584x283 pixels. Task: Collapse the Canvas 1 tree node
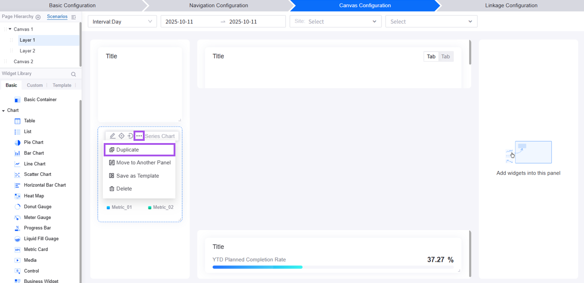10,29
